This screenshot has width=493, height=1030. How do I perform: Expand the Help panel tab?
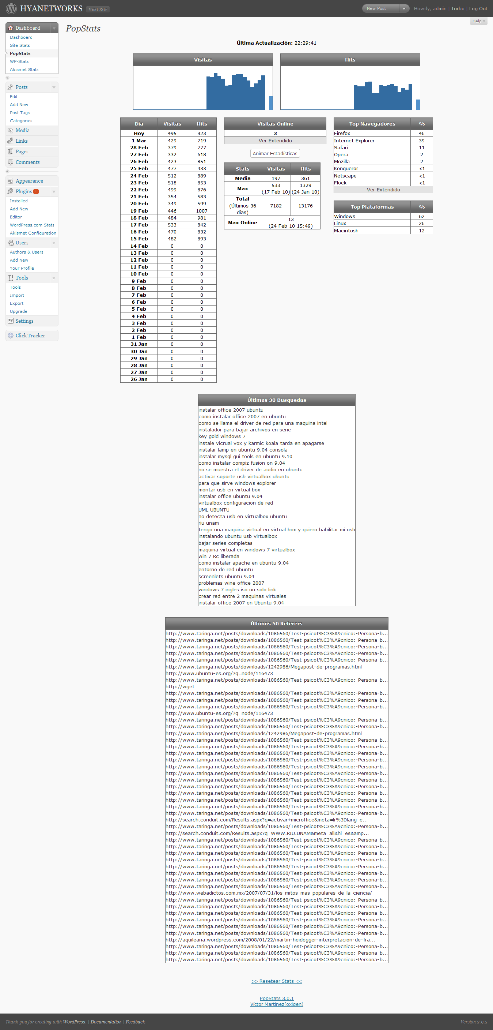(x=479, y=21)
